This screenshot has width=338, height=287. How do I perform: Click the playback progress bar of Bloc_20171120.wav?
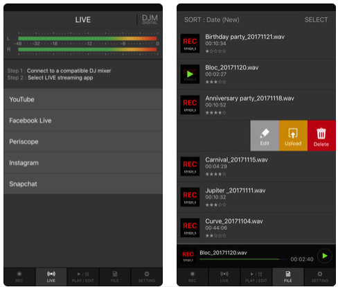click(x=244, y=259)
